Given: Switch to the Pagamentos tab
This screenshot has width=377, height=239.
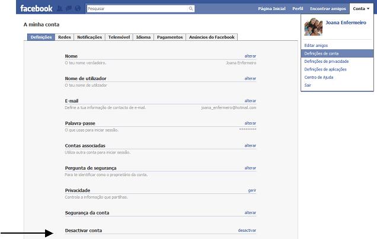Looking at the screenshot, I should (170, 37).
